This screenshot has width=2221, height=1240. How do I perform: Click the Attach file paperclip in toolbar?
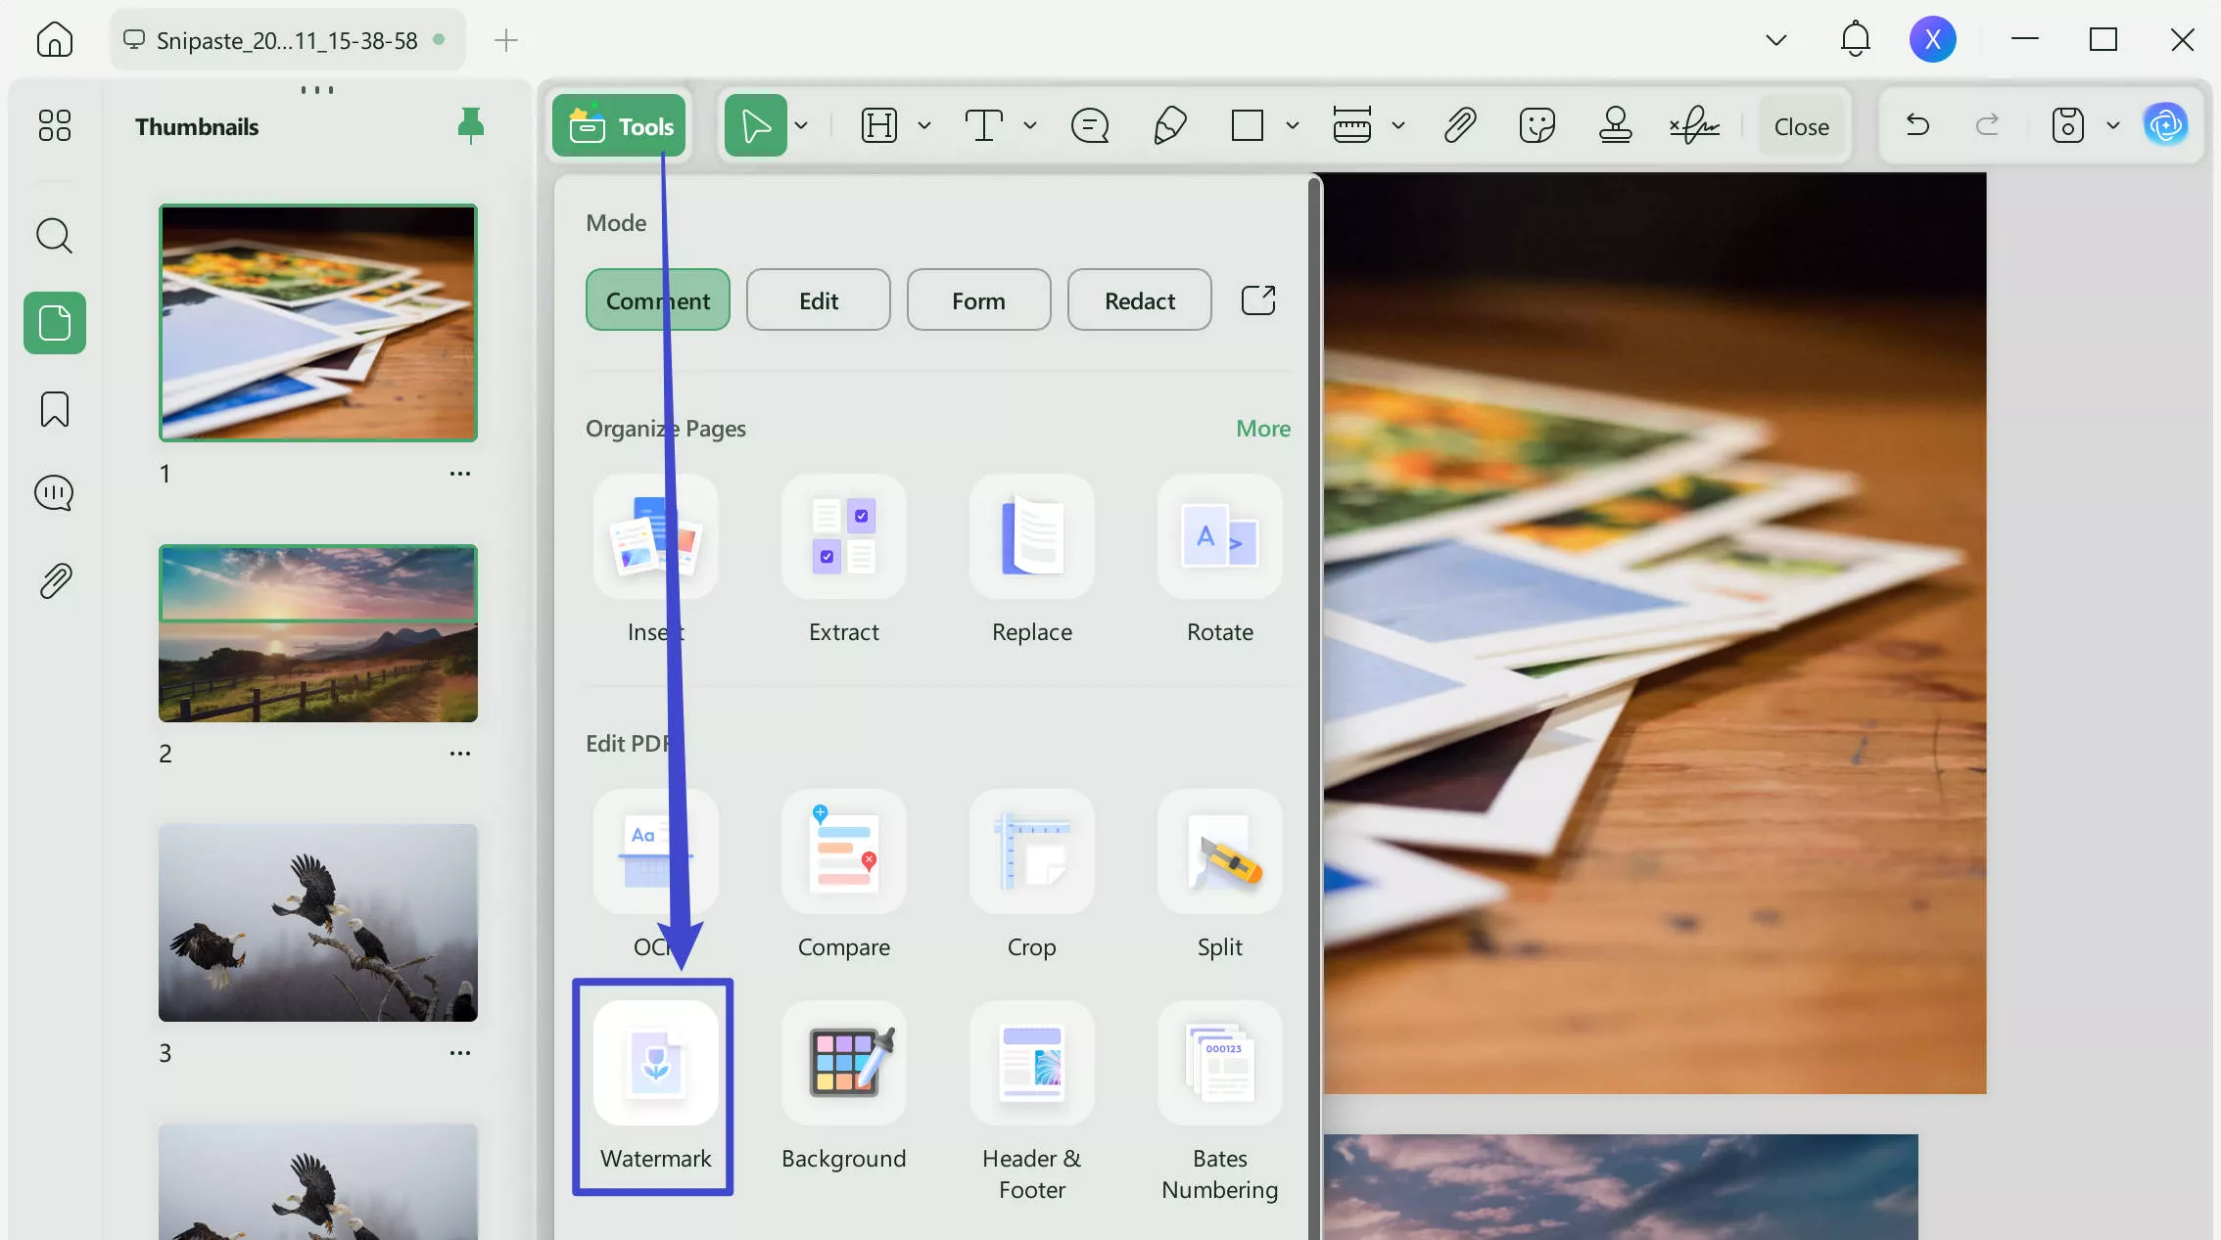(1459, 125)
